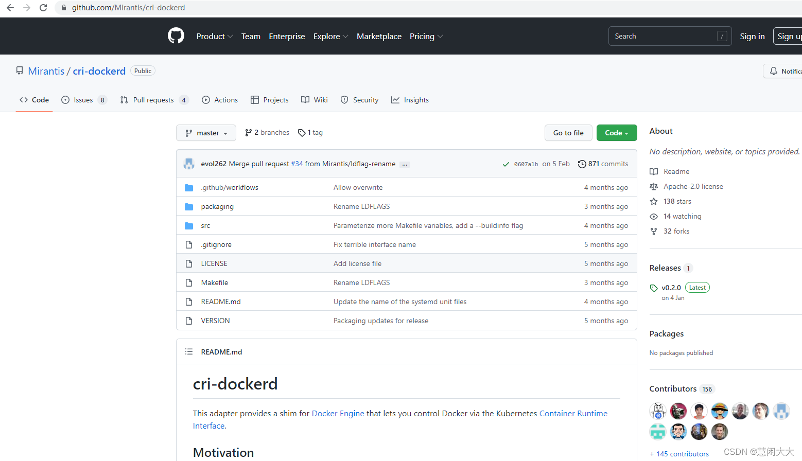Open the Actions tab
The width and height of the screenshot is (802, 461).
point(220,100)
